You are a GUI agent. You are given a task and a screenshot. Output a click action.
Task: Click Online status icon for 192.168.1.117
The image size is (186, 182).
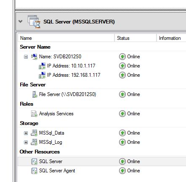click(122, 75)
